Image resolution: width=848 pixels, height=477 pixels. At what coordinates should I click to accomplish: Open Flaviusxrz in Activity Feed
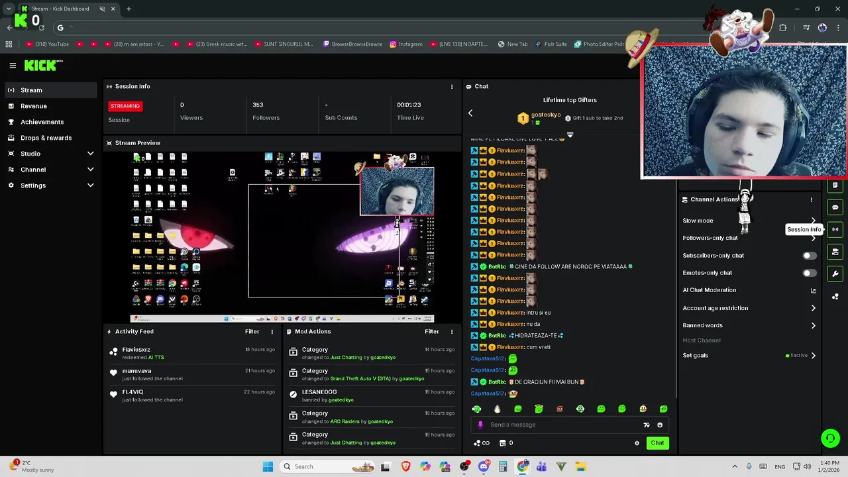tap(136, 349)
